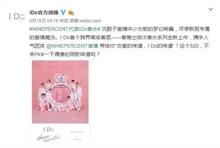
Task: Click the line 来Pick一下偶像的同款味道吗
Action: [64, 54]
